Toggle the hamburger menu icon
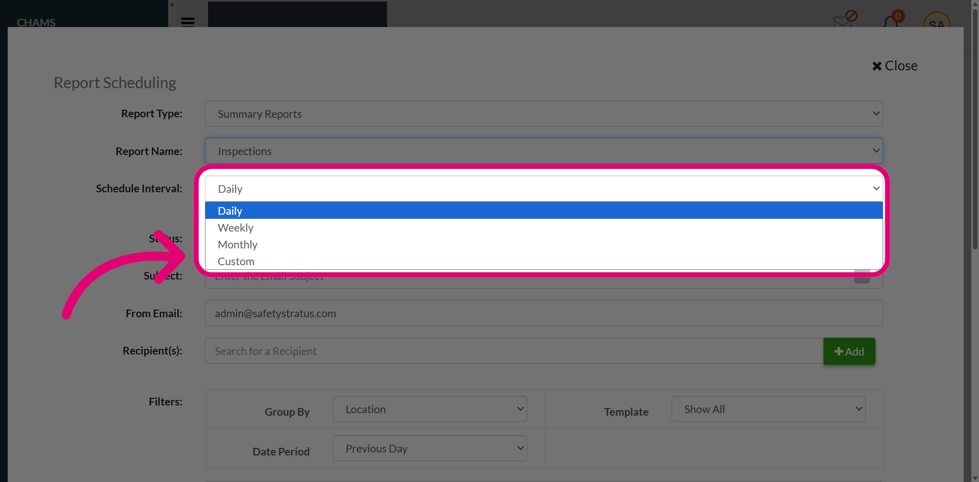The image size is (979, 482). point(188,22)
